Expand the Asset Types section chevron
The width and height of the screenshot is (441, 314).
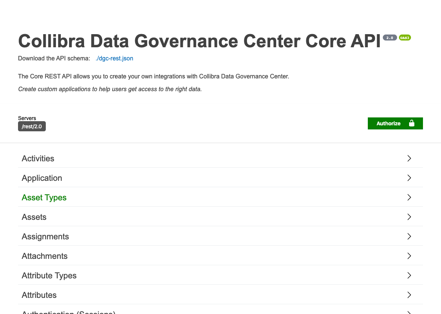[x=409, y=197]
